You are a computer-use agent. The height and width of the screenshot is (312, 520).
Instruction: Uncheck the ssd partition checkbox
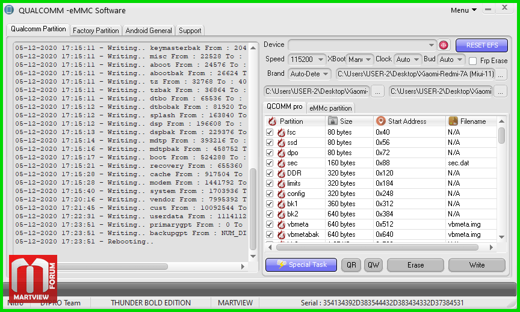click(270, 142)
